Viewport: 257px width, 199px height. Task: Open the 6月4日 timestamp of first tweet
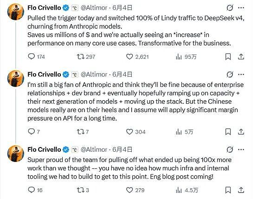pos(122,8)
